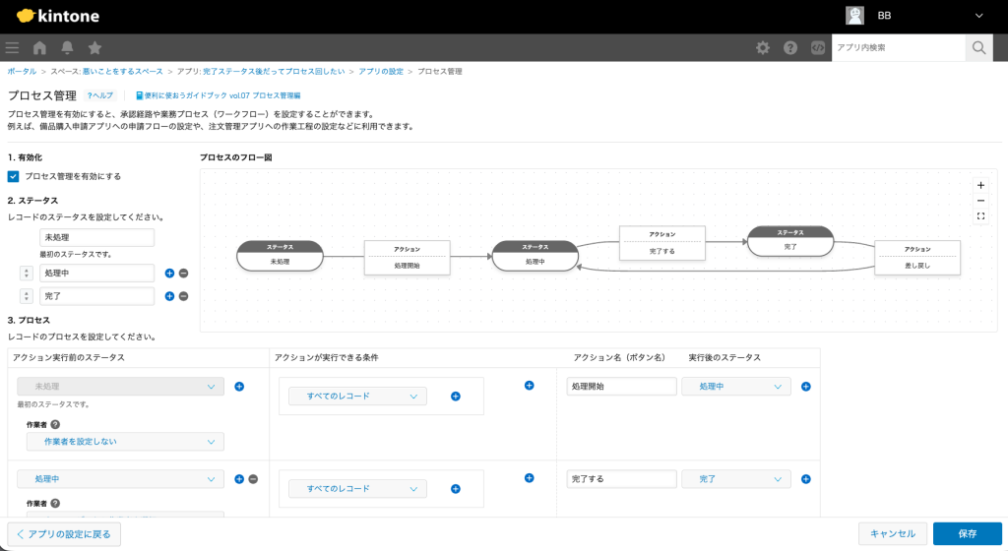The image size is (1008, 551).
Task: Add action after 処理開始 row's 処理中 dropdown
Action: [x=805, y=387]
